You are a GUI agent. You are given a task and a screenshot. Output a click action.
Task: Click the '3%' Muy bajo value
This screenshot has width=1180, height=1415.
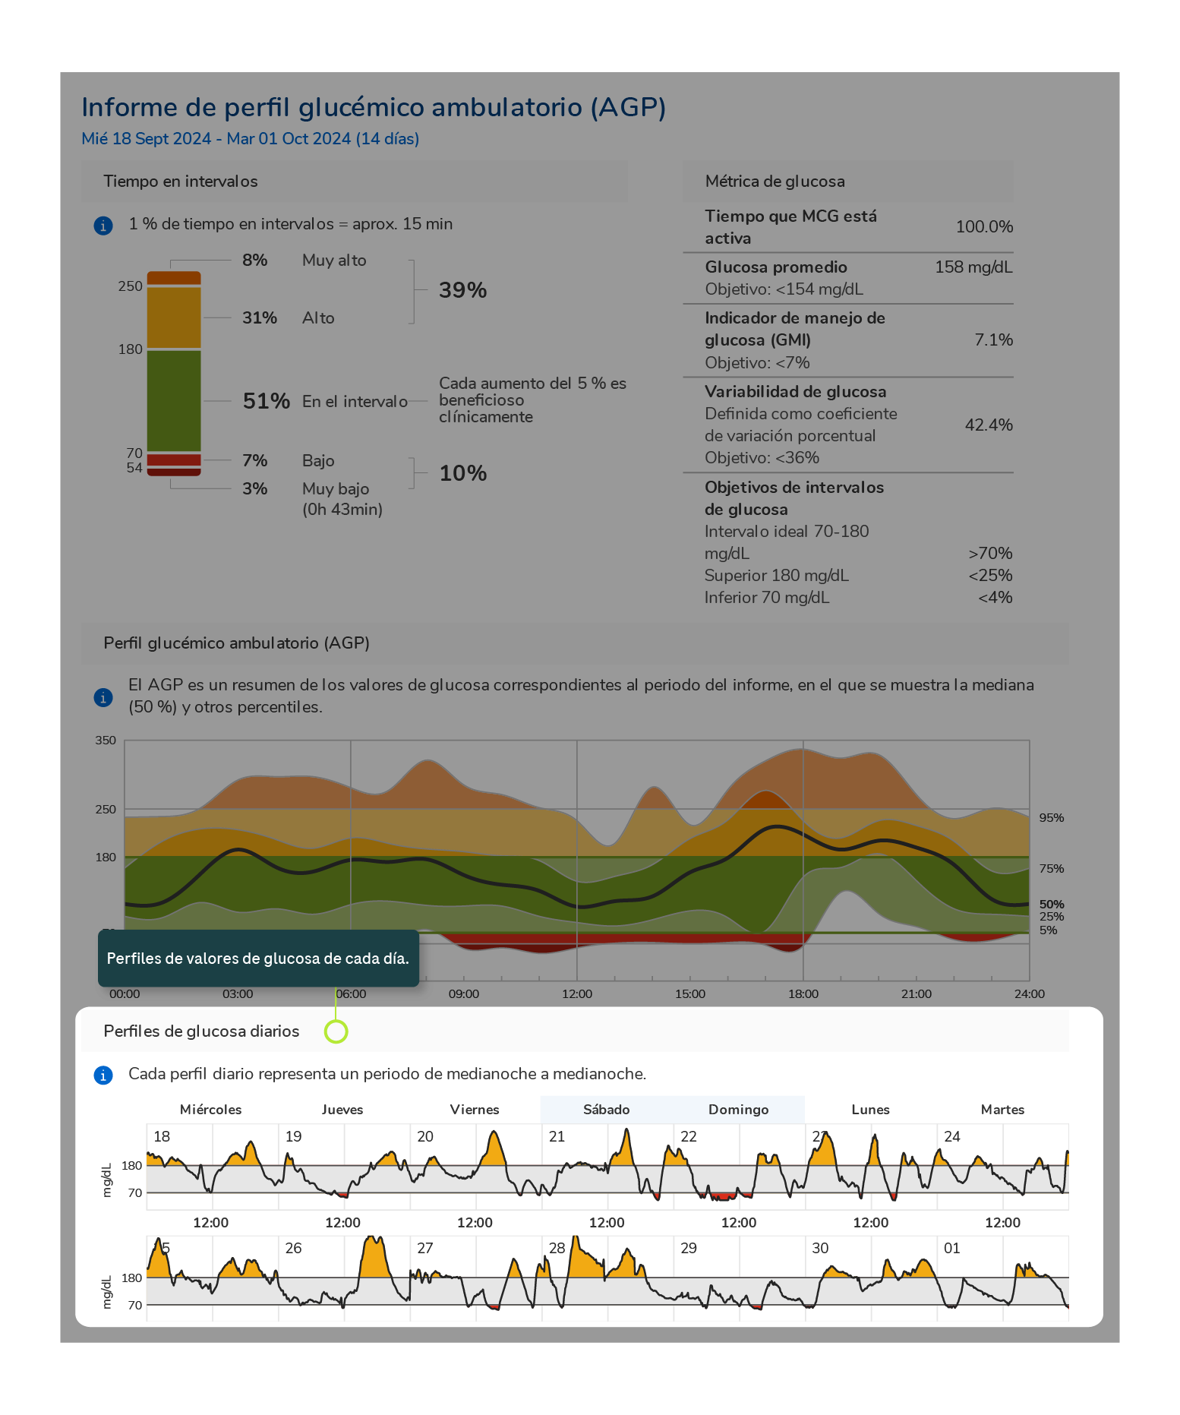coord(254,489)
